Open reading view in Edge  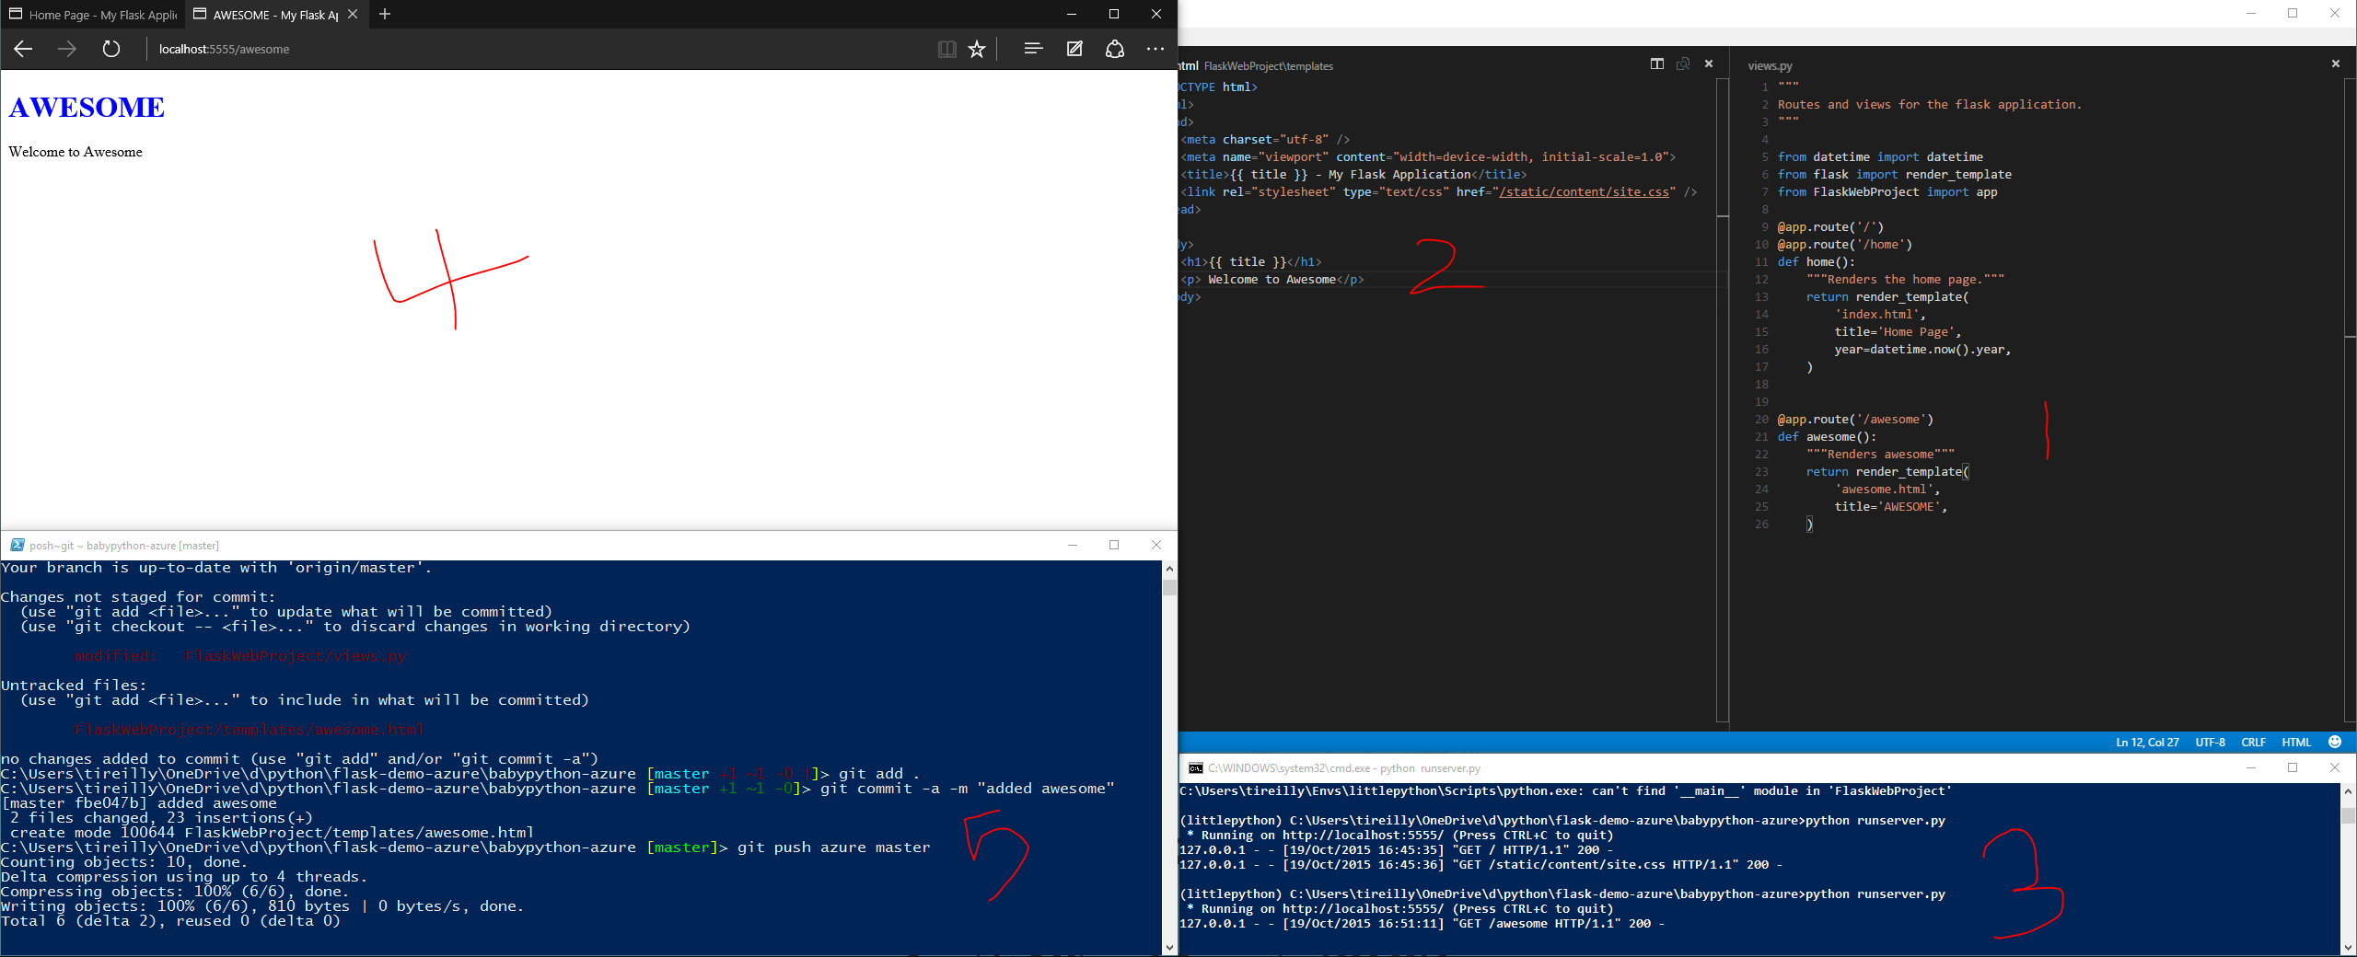click(x=946, y=49)
